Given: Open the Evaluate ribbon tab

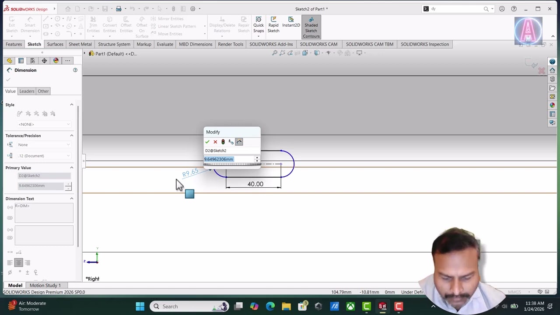Looking at the screenshot, I should pyautogui.click(x=165, y=44).
